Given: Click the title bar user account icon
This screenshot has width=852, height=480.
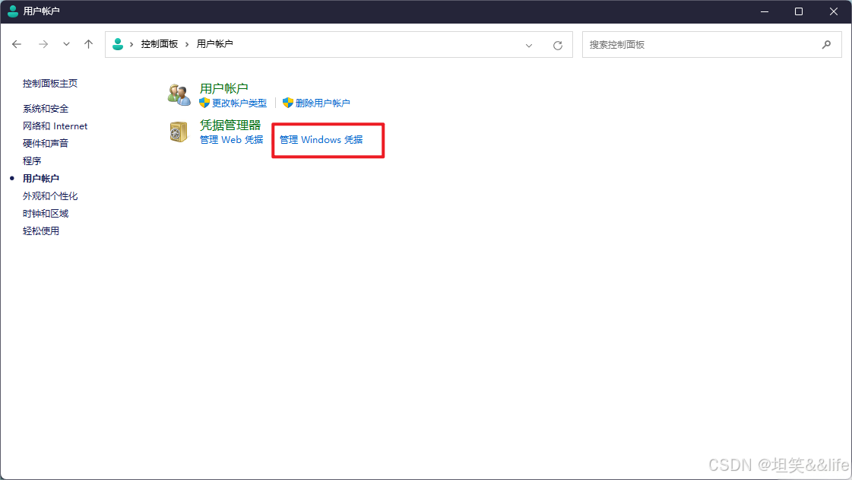Looking at the screenshot, I should tap(13, 11).
